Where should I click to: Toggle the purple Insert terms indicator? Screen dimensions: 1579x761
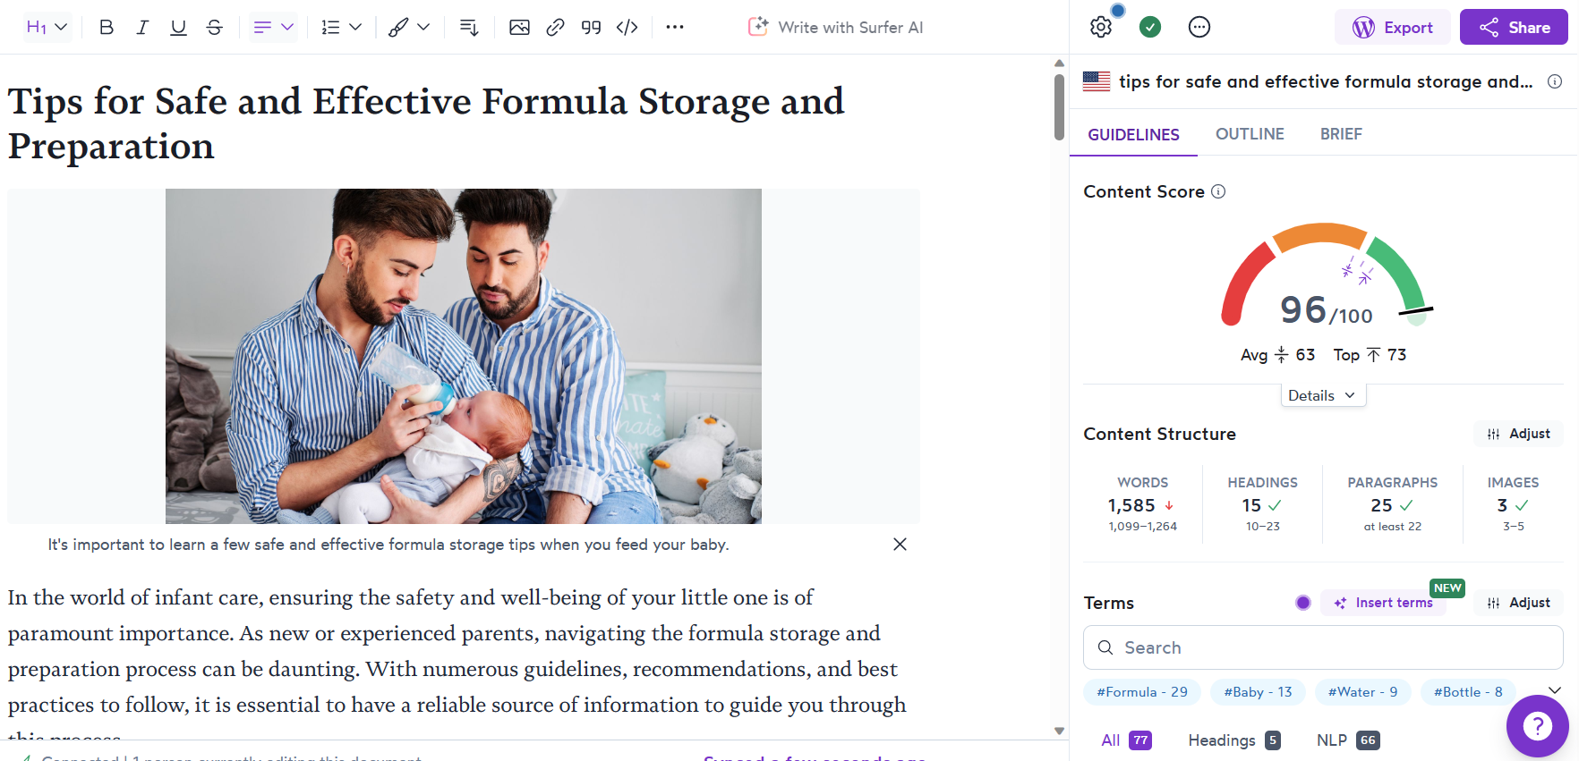point(1303,603)
